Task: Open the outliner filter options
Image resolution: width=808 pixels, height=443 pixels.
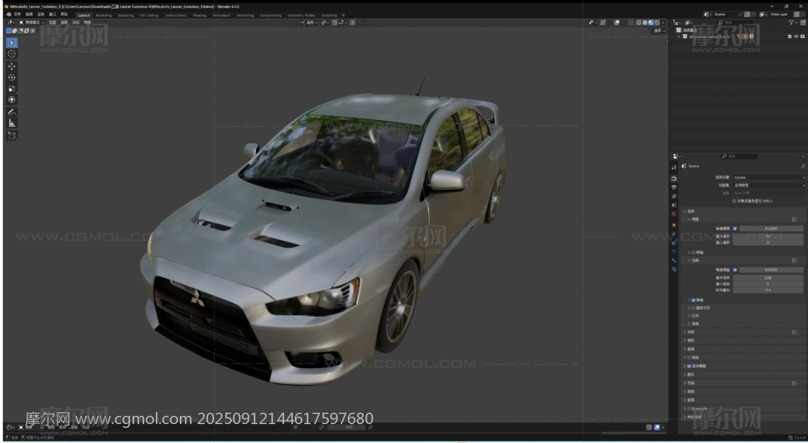Action: 793,23
